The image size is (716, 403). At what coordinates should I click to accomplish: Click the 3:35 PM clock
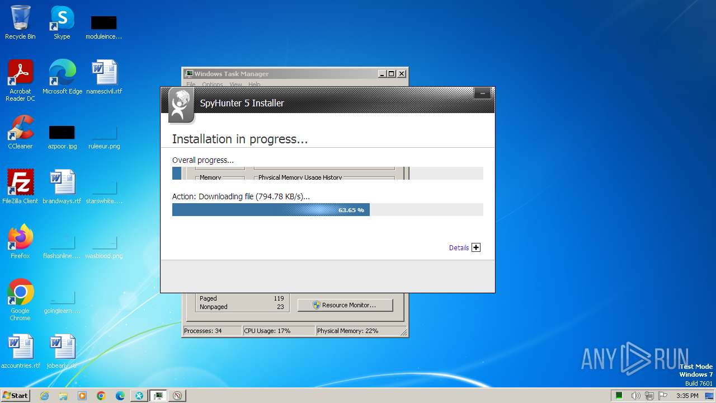point(687,396)
